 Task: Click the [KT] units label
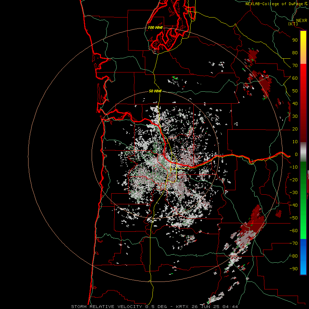coord(293,24)
